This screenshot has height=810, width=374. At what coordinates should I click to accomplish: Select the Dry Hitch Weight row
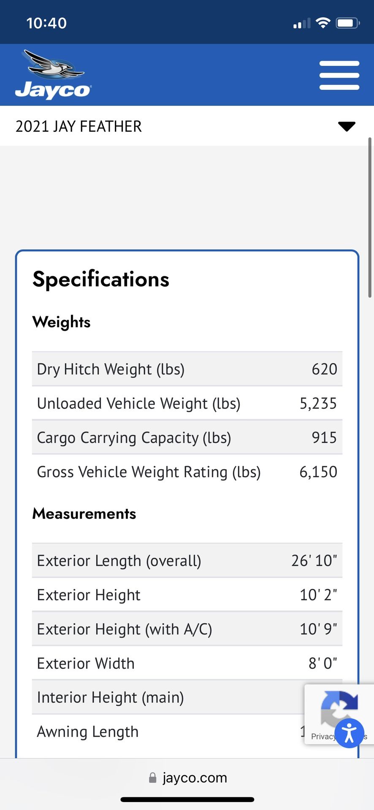tap(187, 369)
